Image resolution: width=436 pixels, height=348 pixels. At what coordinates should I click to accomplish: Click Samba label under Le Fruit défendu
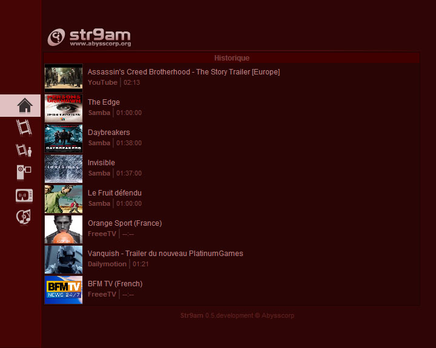tap(99, 204)
